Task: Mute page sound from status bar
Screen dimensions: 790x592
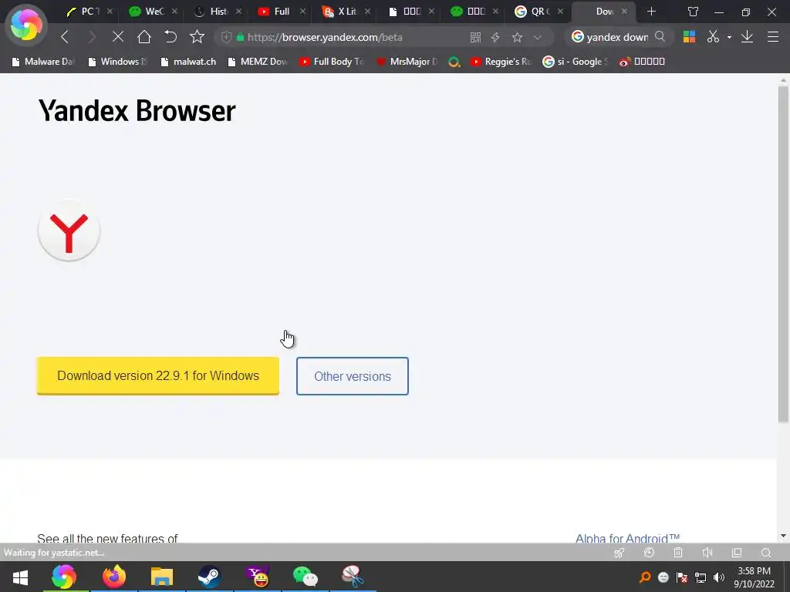Action: click(x=707, y=553)
